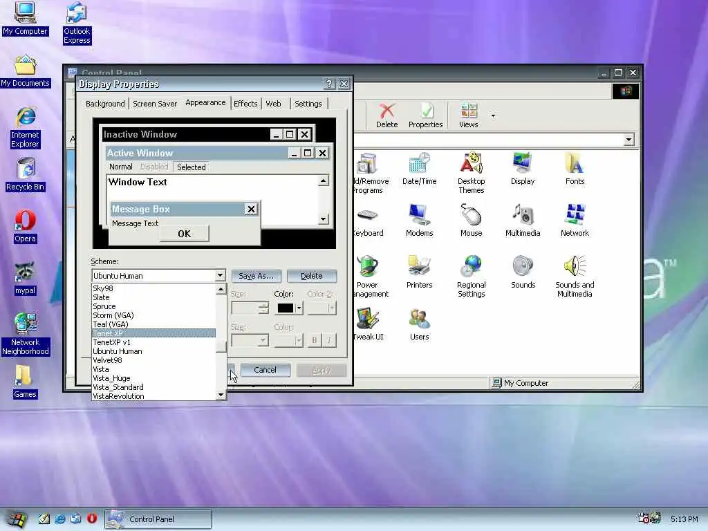The image size is (708, 531).
Task: Open Users in Control Panel
Action: coord(419,325)
